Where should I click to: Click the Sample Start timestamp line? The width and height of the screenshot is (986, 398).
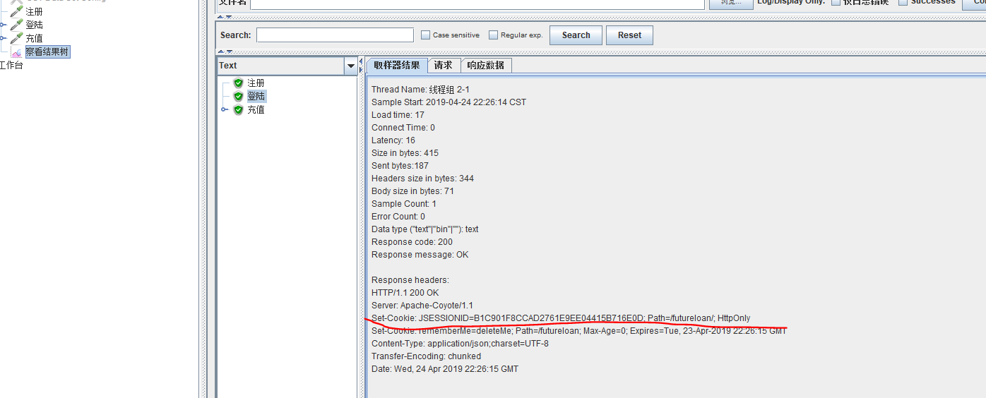449,102
